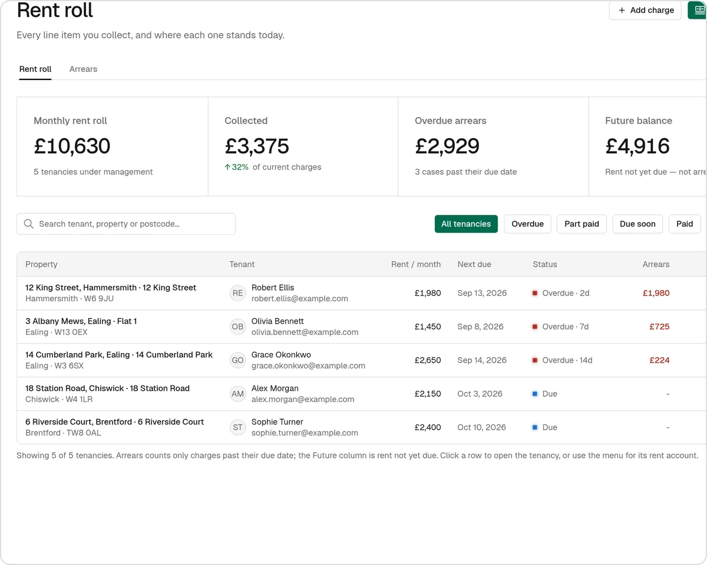This screenshot has height=565, width=707.
Task: Click the Sep 14, 2026 due date
Action: tap(482, 360)
